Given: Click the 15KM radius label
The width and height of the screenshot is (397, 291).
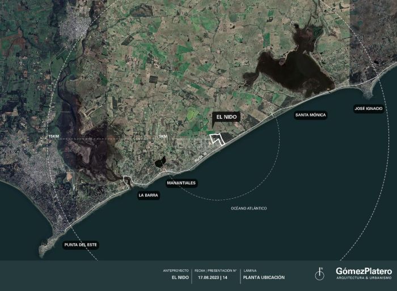Looking at the screenshot, I should [54, 136].
